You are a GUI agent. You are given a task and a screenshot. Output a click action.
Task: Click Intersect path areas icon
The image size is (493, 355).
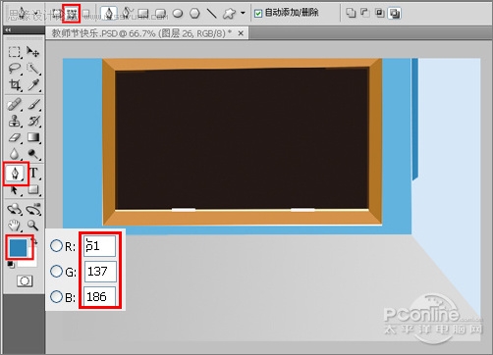(x=379, y=13)
